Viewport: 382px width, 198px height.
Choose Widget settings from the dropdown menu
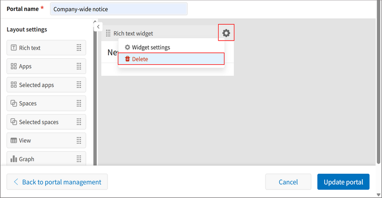point(150,47)
